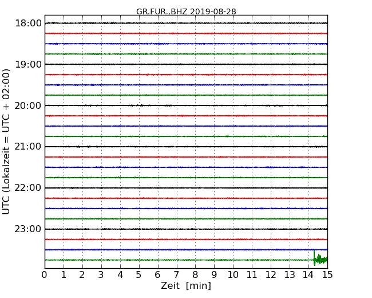Click x-axis tick label 5
The width and height of the screenshot is (372, 298).
pyautogui.click(x=138, y=275)
